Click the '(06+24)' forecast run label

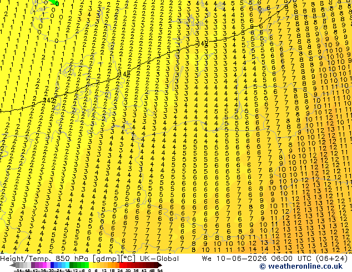[x=332, y=259]
